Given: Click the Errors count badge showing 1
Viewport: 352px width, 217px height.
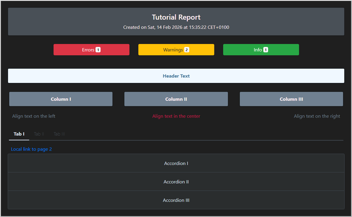Looking at the screenshot, I should coord(98,50).
